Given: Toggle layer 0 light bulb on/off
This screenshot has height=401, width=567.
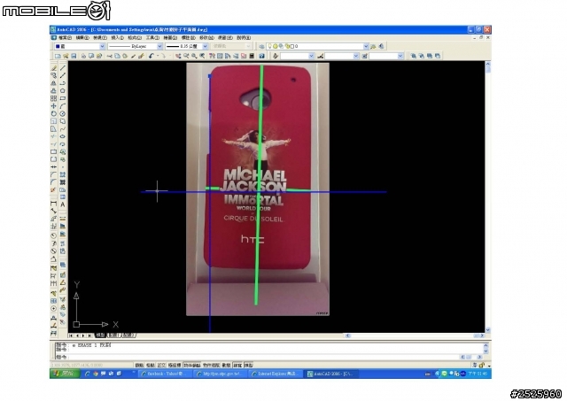Looking at the screenshot, I should tap(269, 46).
